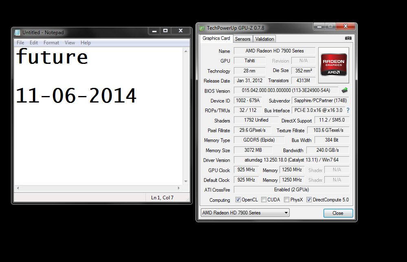Viewport: 407px width, 262px height.
Task: Switch to the Validation tab
Action: coord(264,39)
